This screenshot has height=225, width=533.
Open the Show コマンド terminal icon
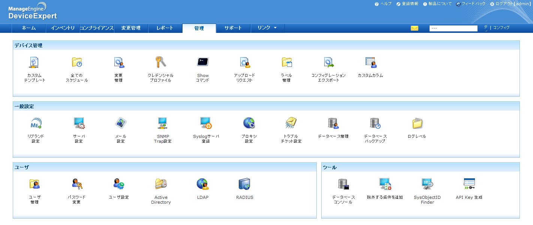point(203,62)
